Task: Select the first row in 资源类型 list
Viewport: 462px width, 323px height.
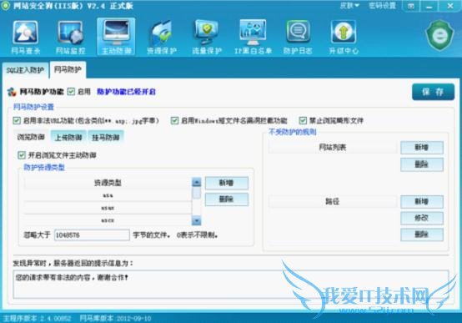Action: pos(108,195)
